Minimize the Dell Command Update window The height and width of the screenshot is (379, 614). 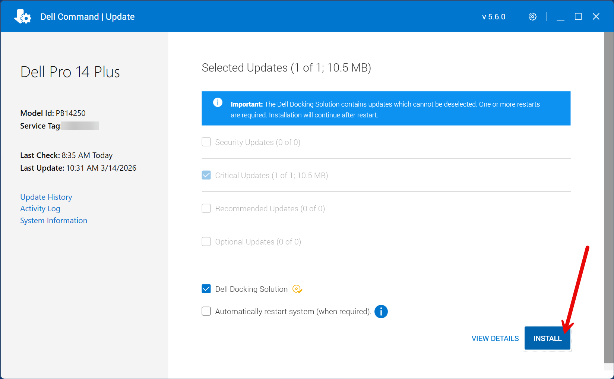(560, 17)
